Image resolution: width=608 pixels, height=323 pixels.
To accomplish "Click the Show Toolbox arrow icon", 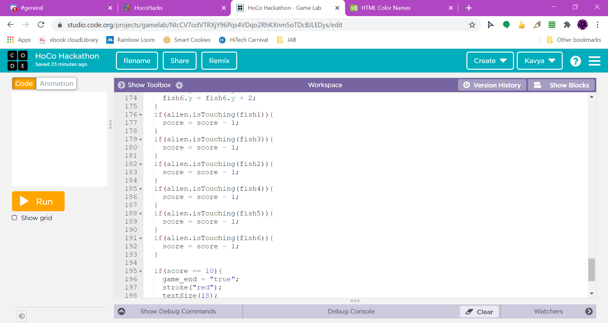I will [x=121, y=85].
